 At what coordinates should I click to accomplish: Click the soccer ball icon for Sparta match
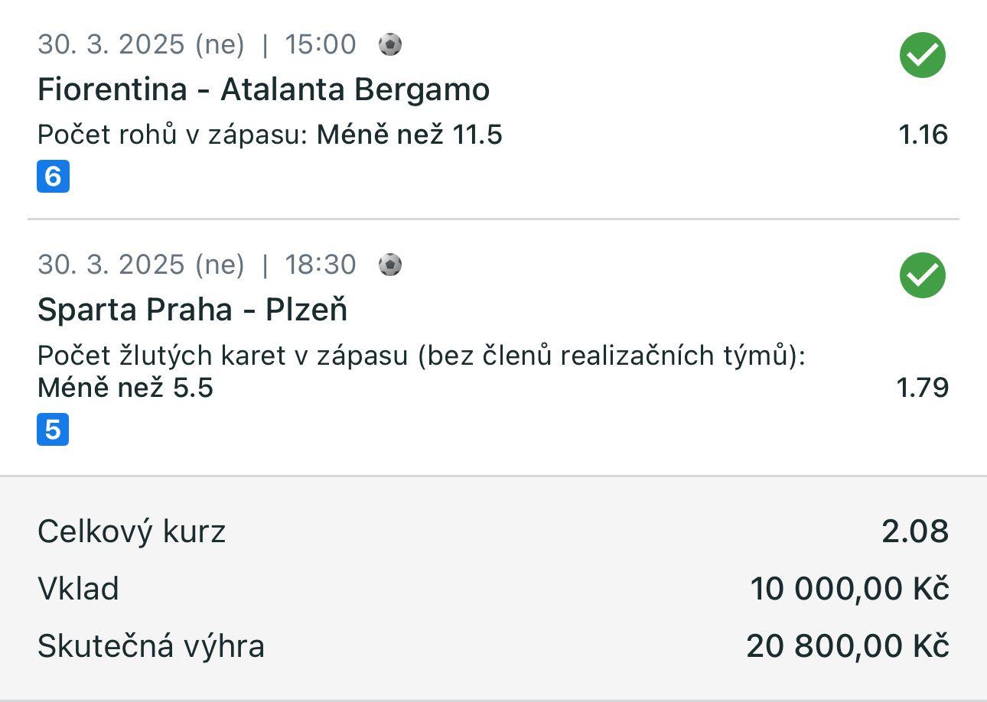click(x=390, y=265)
